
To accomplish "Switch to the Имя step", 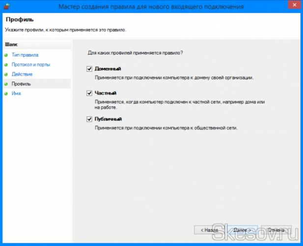I will pyautogui.click(x=17, y=93).
